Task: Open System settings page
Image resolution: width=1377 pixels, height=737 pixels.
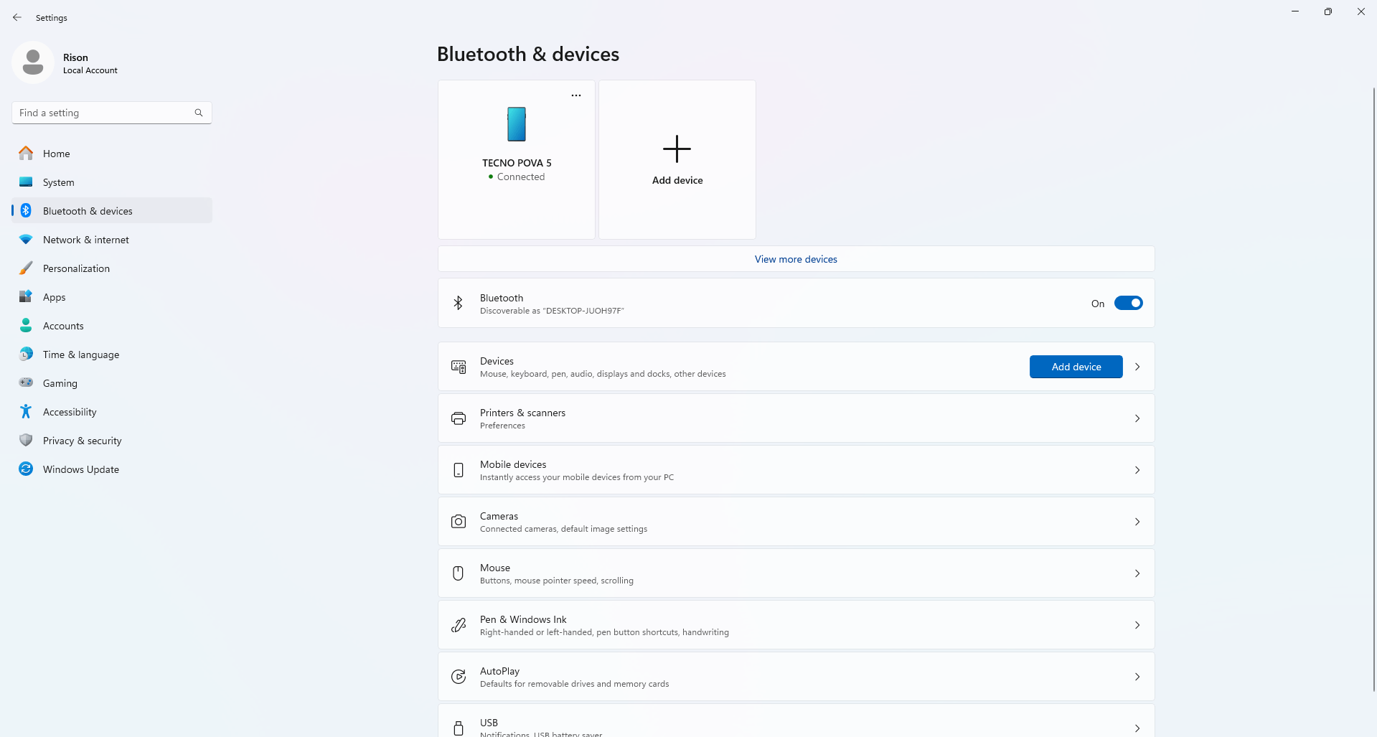Action: pos(112,182)
